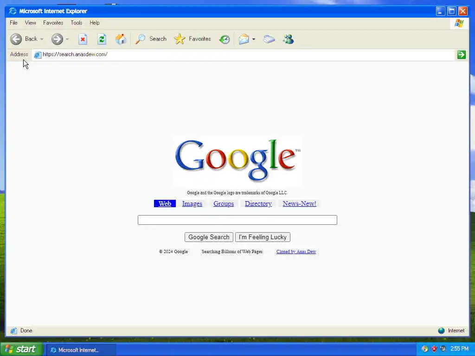
Task: Click the Back arrow button
Action: (x=16, y=39)
